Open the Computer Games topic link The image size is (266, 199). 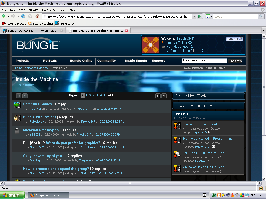pos(37,104)
